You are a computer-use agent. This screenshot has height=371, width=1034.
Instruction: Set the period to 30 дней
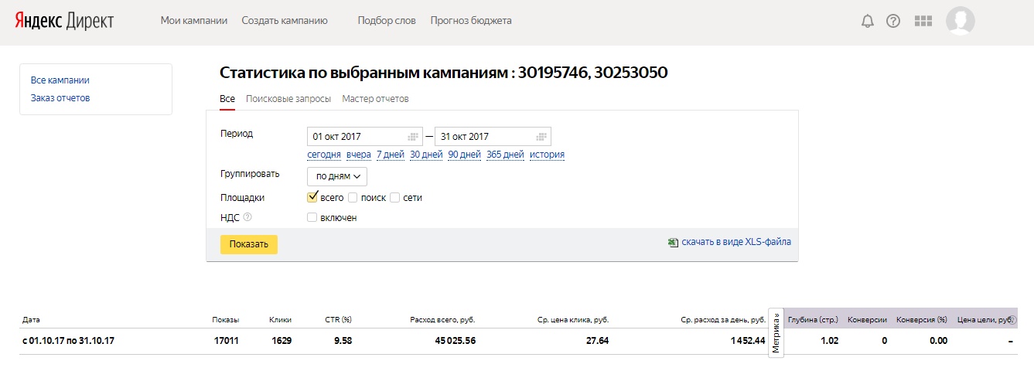pos(426,155)
